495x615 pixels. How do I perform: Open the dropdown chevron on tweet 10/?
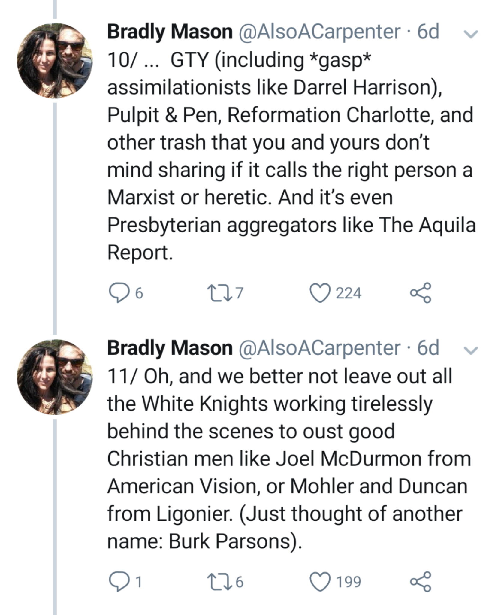pos(471,34)
